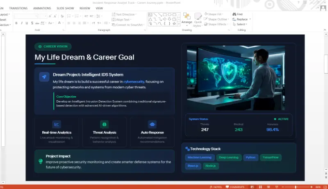
Task: Open Shape Fill dropdown
Action: [214, 14]
